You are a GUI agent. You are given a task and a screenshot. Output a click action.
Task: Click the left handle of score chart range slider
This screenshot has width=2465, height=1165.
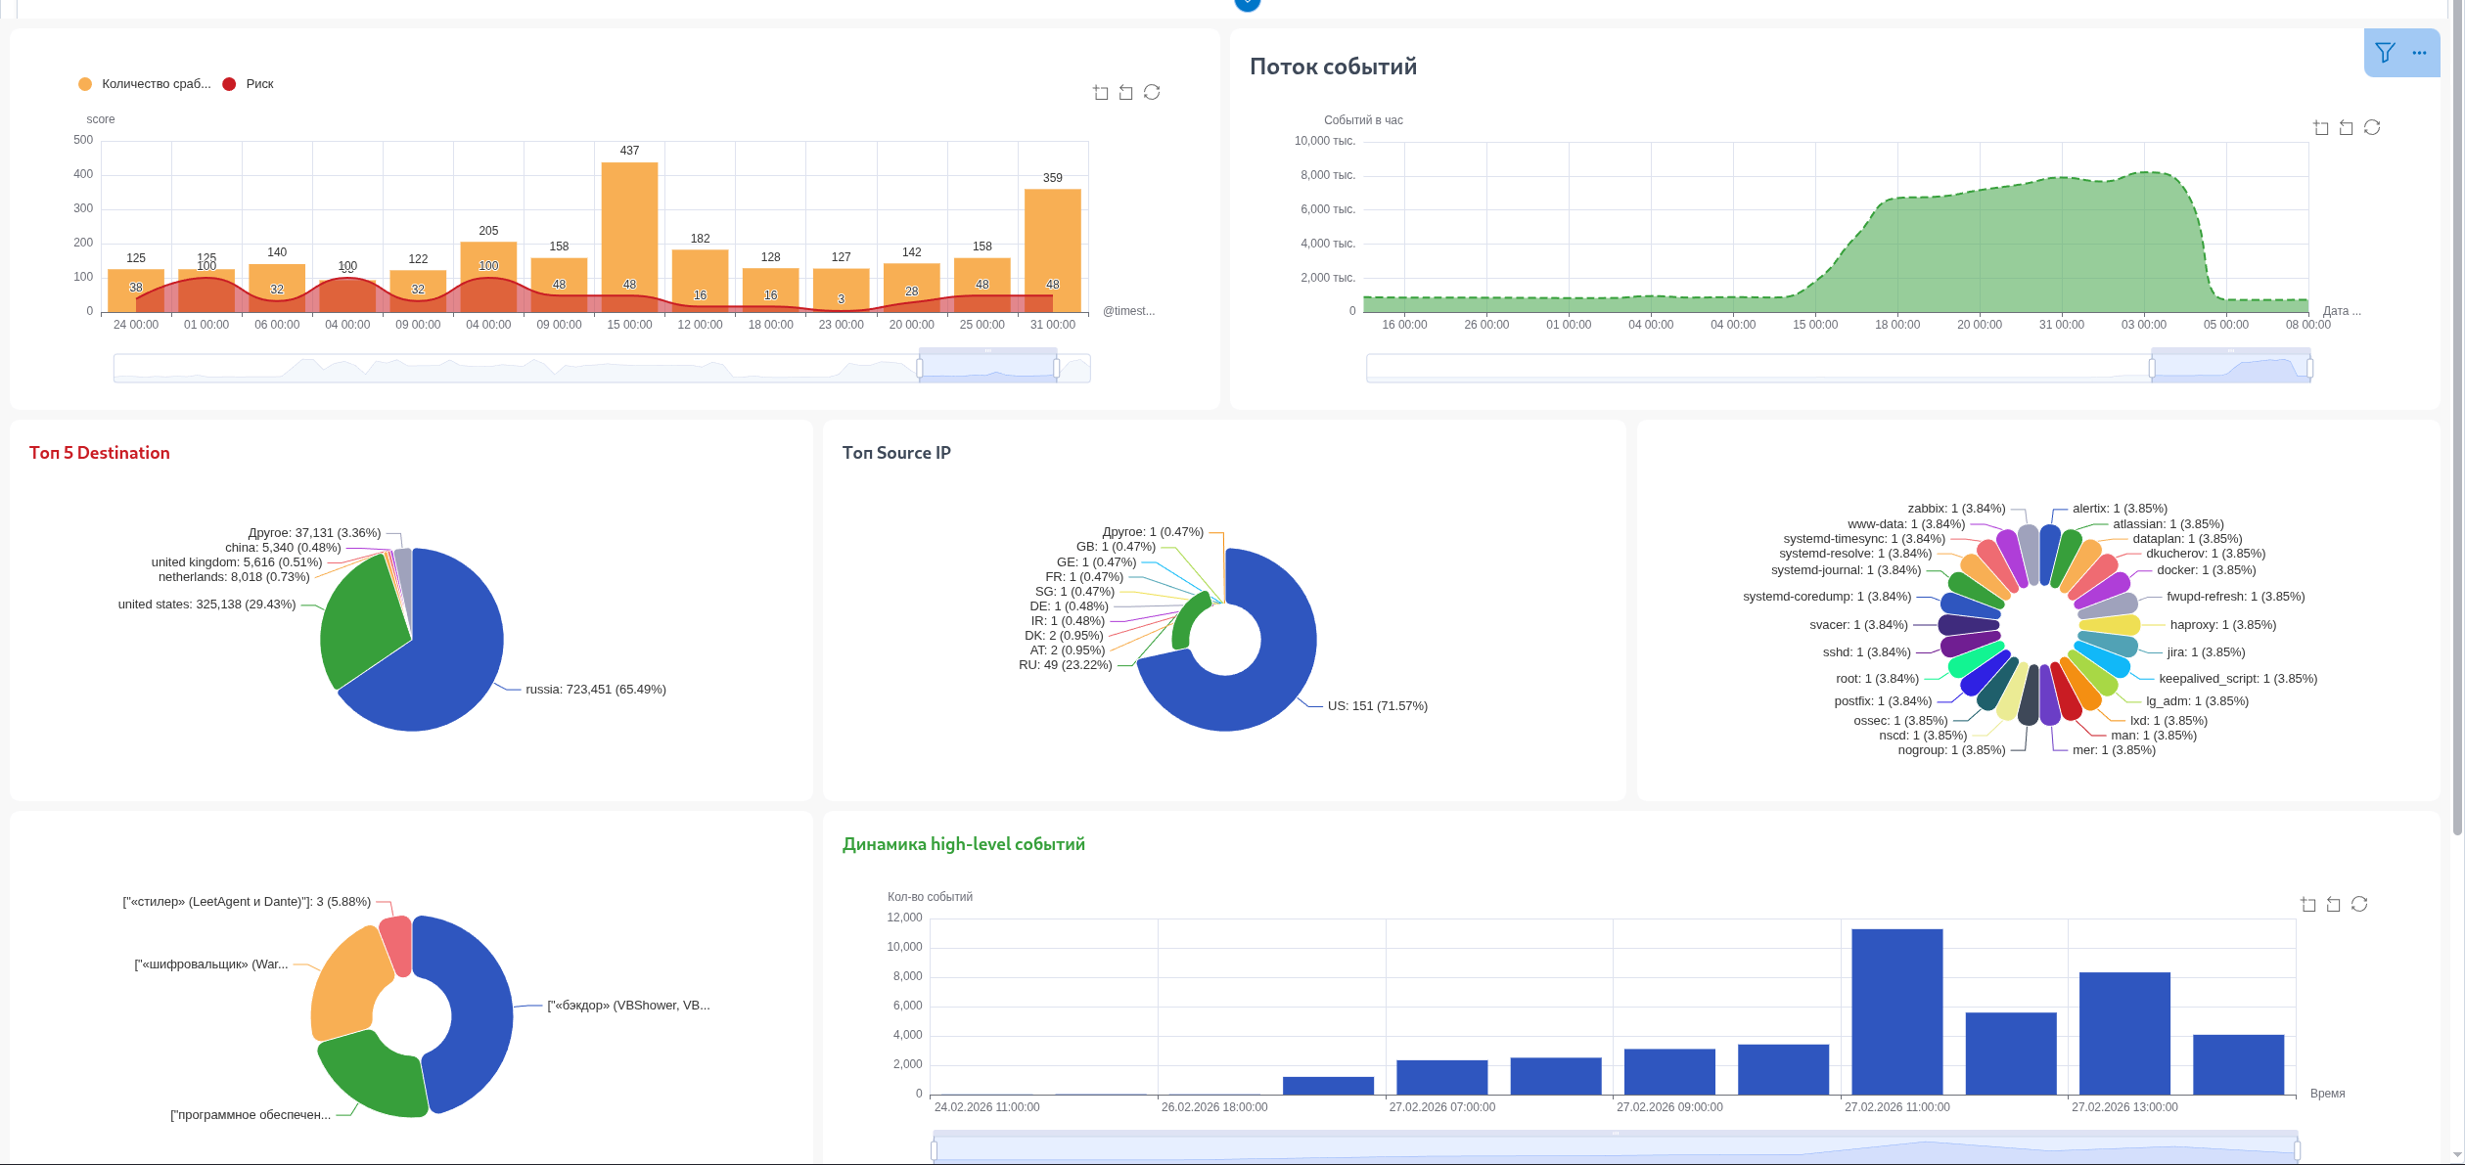tap(920, 368)
